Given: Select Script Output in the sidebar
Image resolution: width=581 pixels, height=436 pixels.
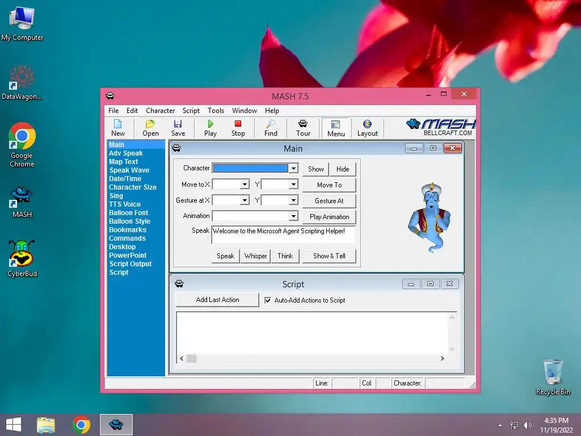Looking at the screenshot, I should click(x=130, y=264).
